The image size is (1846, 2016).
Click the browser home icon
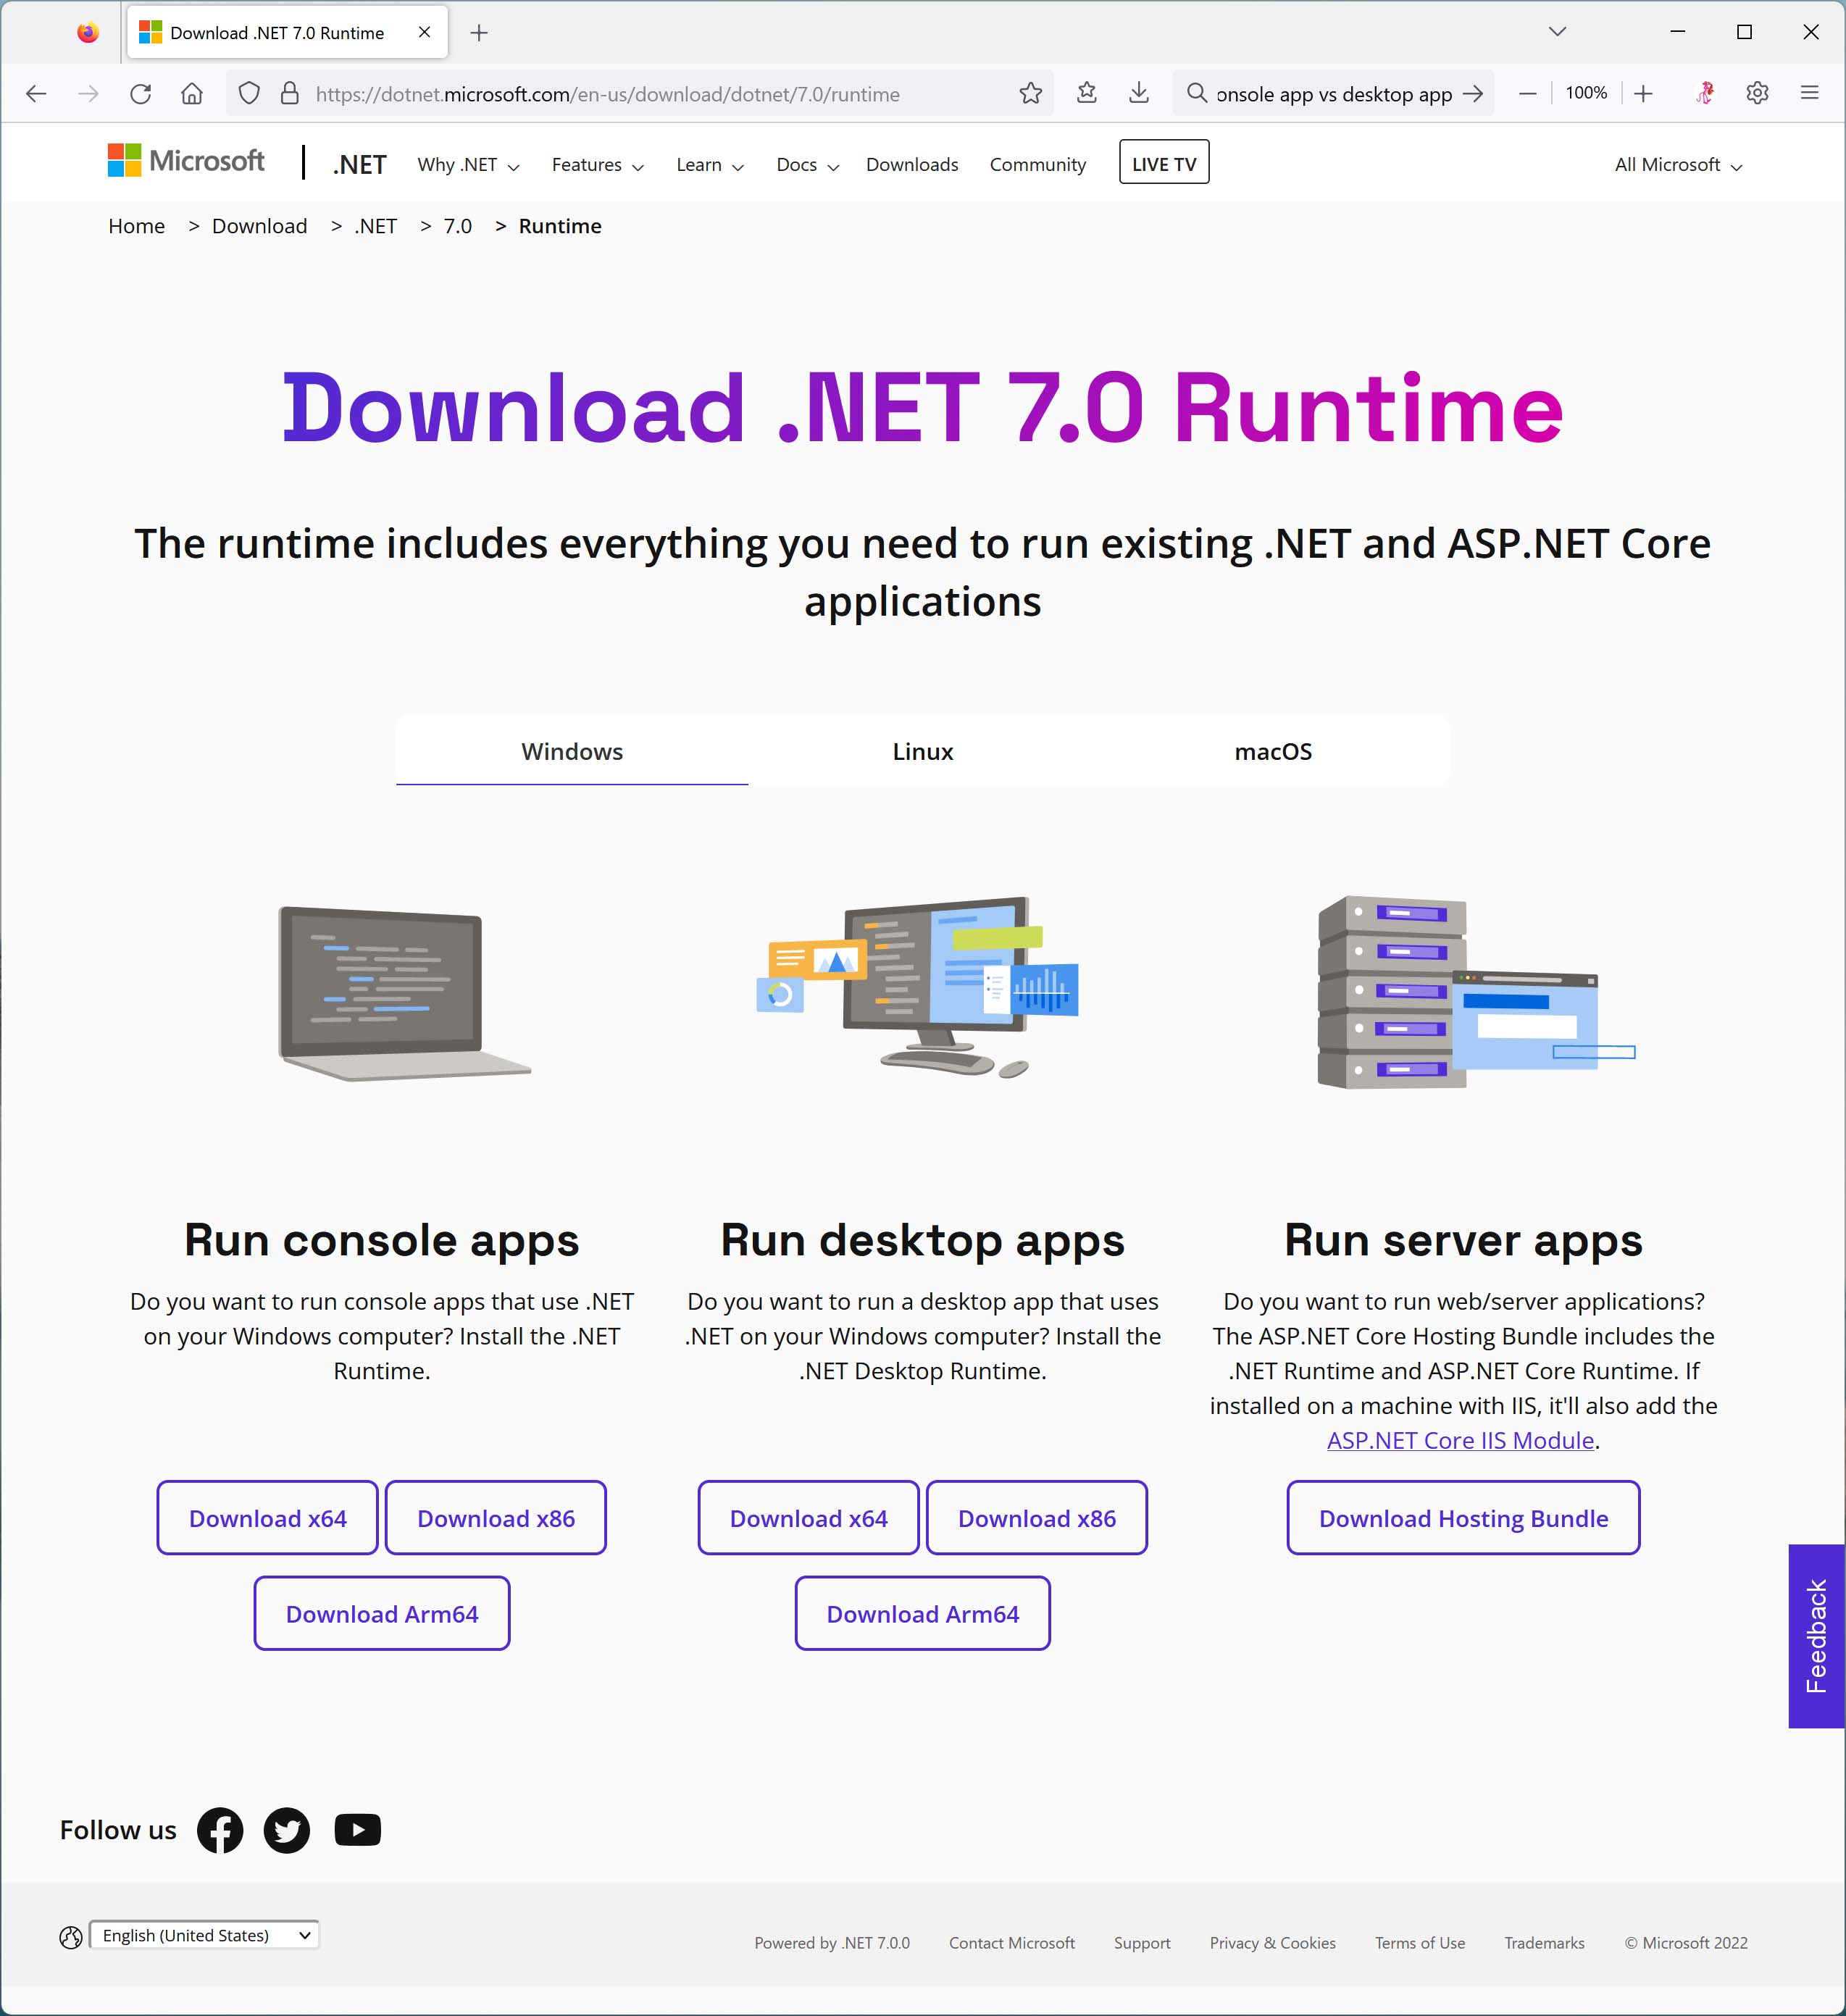pyautogui.click(x=192, y=94)
